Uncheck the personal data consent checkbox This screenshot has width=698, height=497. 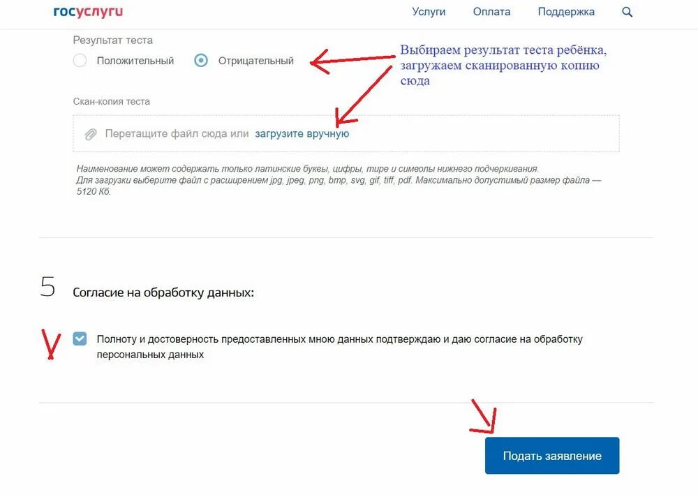[x=80, y=339]
